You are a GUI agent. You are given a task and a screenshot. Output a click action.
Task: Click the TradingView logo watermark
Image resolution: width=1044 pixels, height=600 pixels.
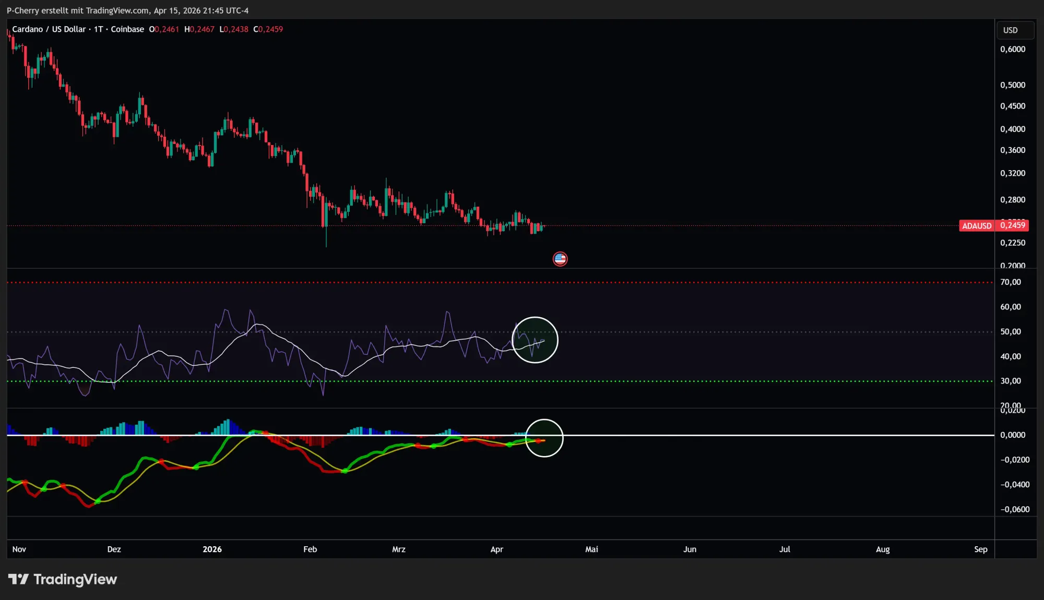pos(64,579)
